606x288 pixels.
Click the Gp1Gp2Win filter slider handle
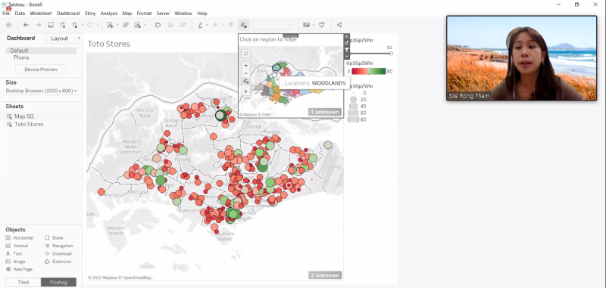(x=391, y=54)
